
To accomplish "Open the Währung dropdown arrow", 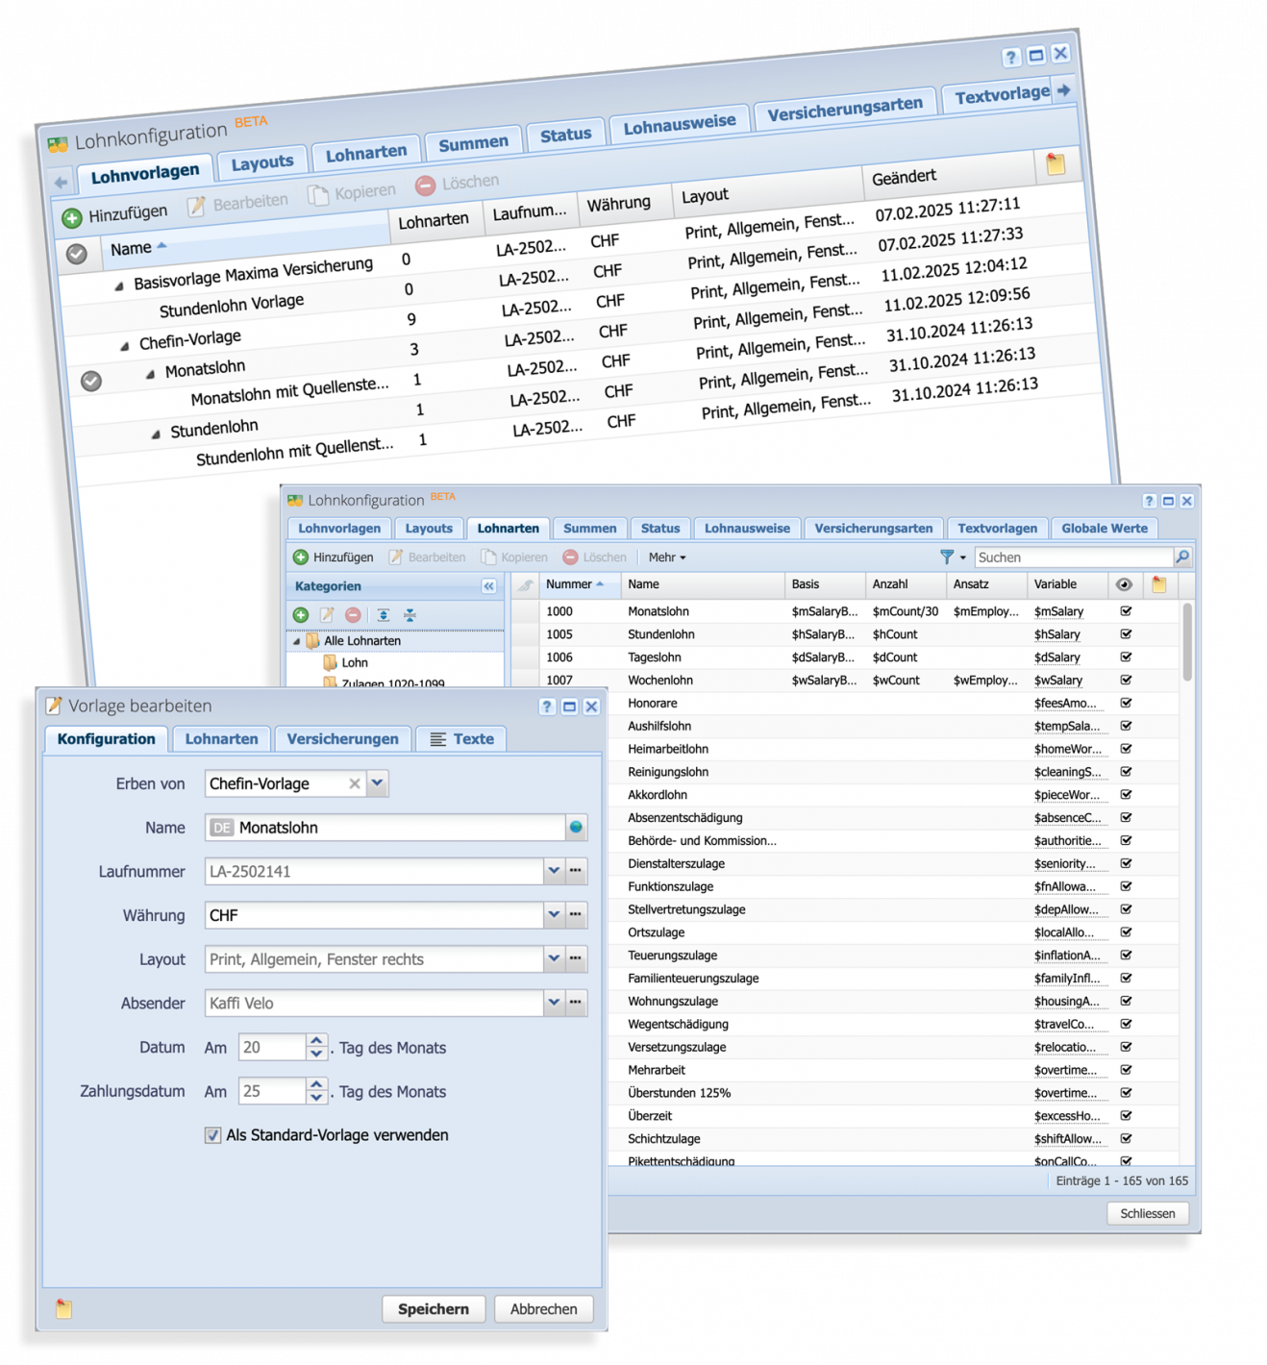I will point(554,915).
